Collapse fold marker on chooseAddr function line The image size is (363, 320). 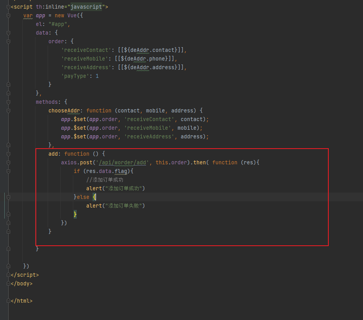(x=8, y=111)
